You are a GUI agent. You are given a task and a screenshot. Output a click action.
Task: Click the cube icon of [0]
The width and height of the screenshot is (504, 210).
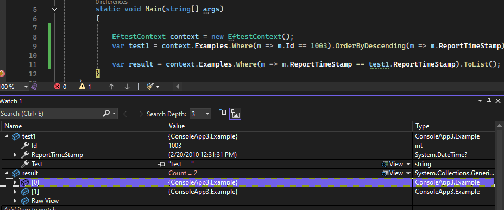pyautogui.click(x=25, y=182)
